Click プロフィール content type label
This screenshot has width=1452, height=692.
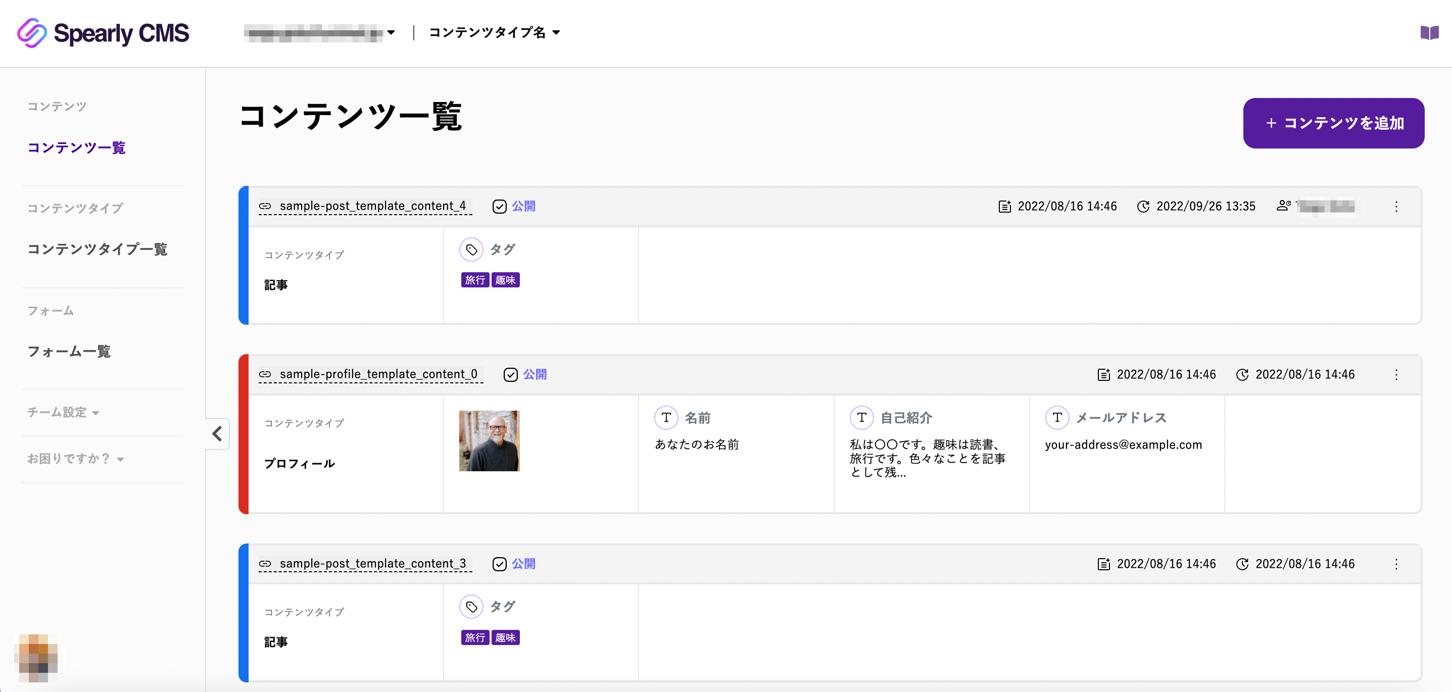[x=300, y=463]
